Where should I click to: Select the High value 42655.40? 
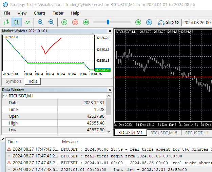96,123
